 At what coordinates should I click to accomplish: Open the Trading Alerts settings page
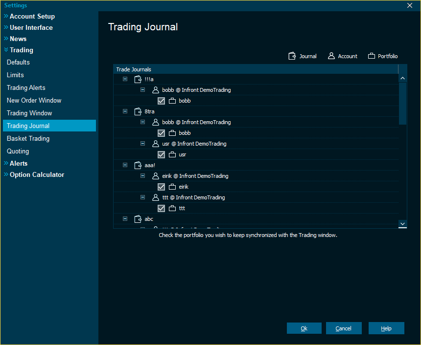coord(26,88)
